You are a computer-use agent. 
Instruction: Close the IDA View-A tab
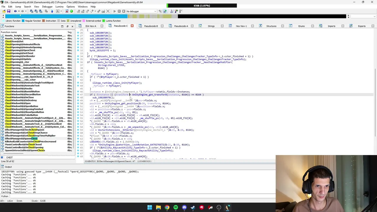[x=102, y=26]
